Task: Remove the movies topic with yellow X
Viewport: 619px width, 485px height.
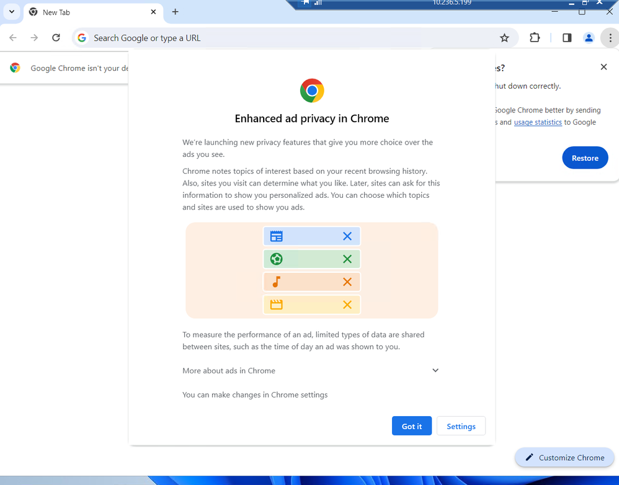Action: tap(347, 305)
